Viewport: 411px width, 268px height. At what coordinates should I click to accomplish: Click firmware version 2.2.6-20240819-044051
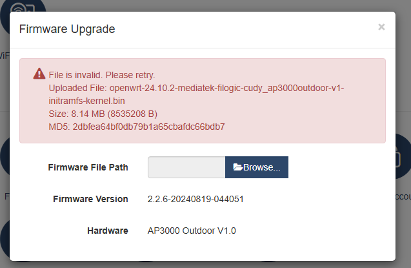tap(195, 199)
